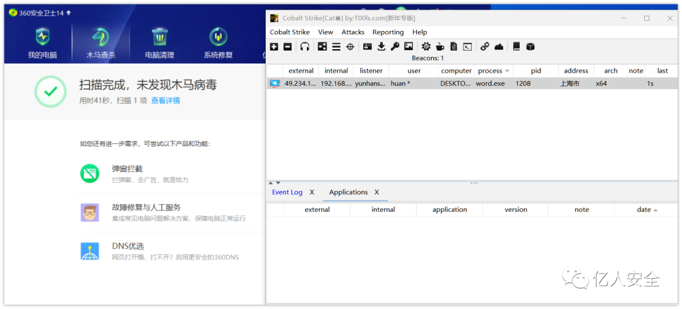Close the Event Log tab with X
Screen dimensions: 682x309
tap(312, 192)
